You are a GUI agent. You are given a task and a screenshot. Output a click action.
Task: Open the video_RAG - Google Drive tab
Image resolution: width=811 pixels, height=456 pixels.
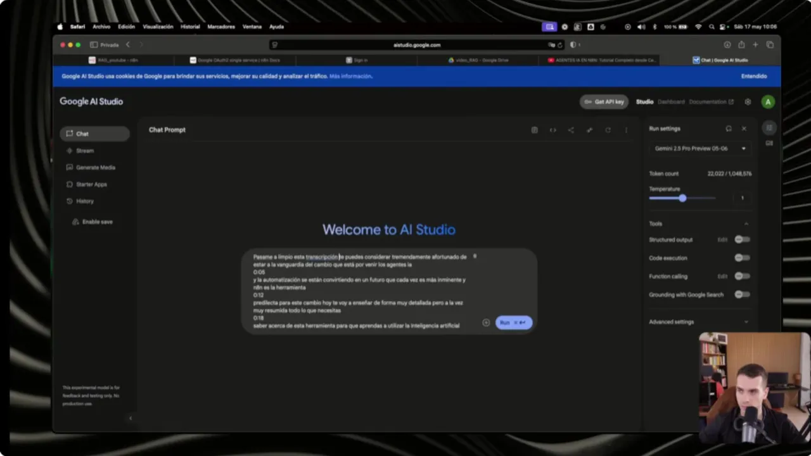[478, 60]
